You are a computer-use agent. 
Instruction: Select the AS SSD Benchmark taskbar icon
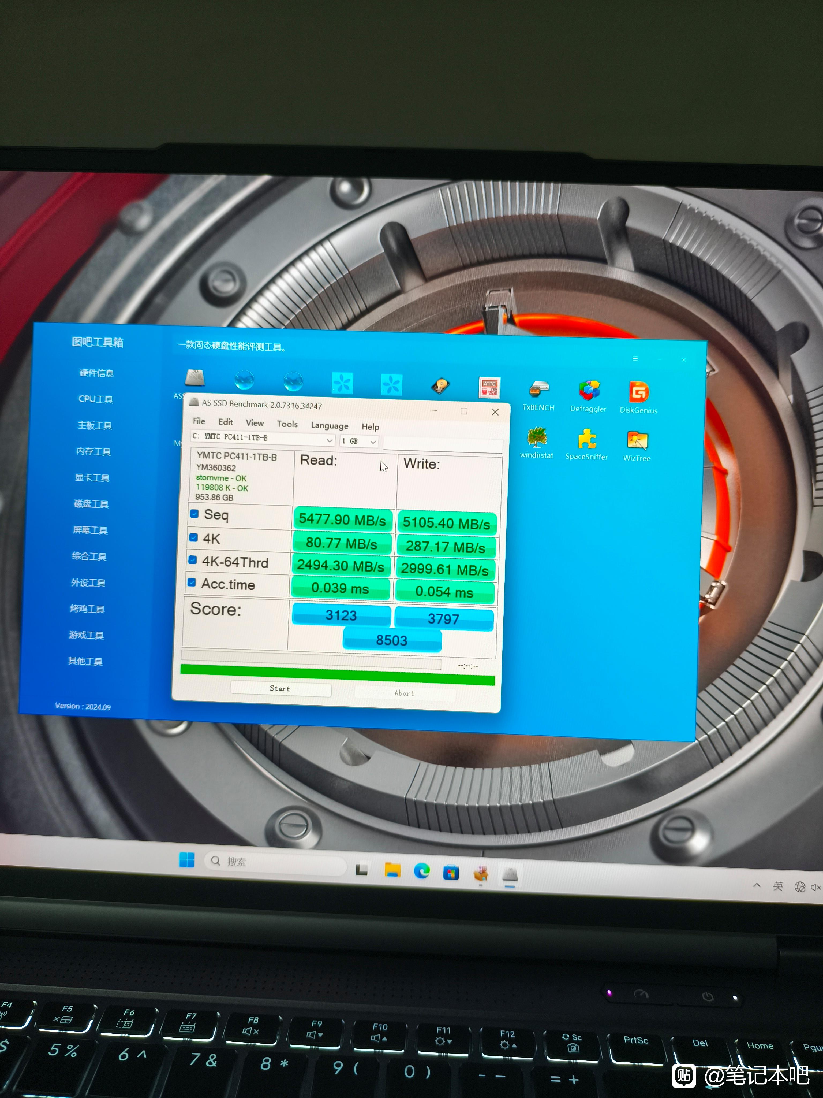pos(510,875)
